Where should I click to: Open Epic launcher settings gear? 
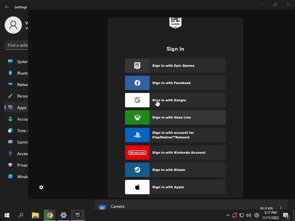[x=41, y=187]
